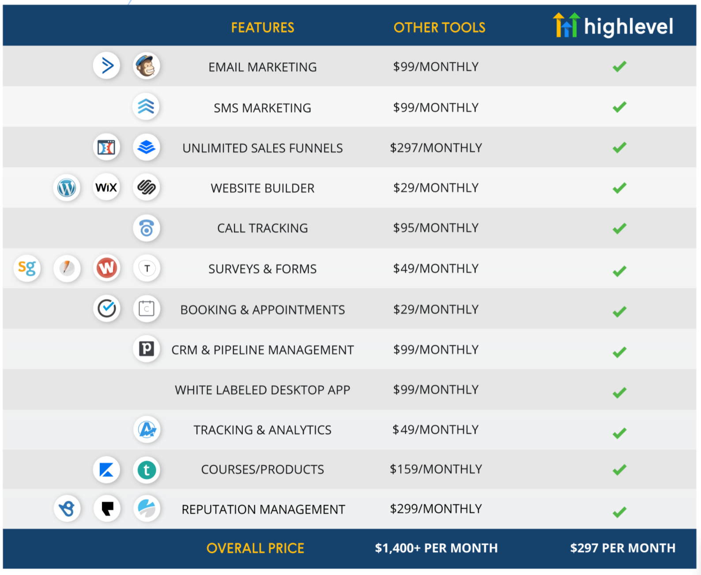Click the teal Teachable 't' icon

(146, 470)
